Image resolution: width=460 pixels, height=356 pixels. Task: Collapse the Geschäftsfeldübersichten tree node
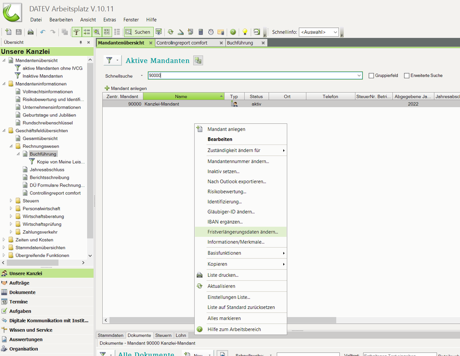4,130
